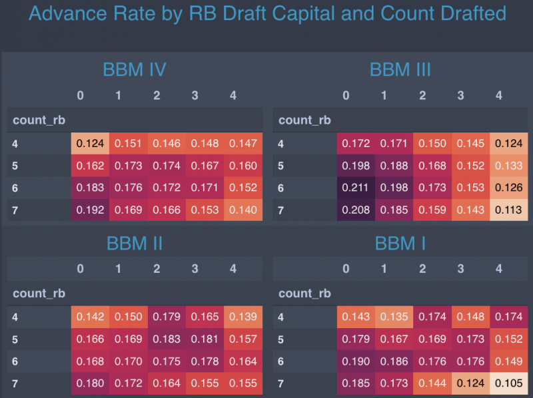Click row label 4 in BBM III
Image resolution: width=533 pixels, height=398 pixels.
tap(280, 144)
